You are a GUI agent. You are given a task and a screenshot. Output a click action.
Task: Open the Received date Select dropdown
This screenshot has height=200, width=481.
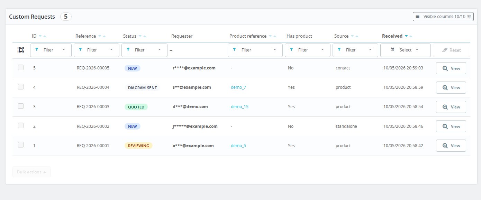(x=406, y=50)
